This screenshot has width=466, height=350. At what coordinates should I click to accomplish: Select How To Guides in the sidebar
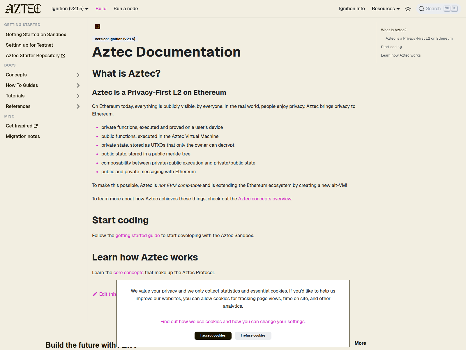click(x=22, y=85)
